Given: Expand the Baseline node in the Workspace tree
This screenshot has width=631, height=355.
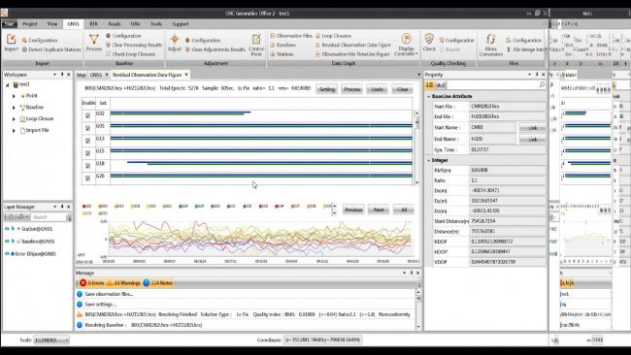Looking at the screenshot, I should (x=14, y=108).
